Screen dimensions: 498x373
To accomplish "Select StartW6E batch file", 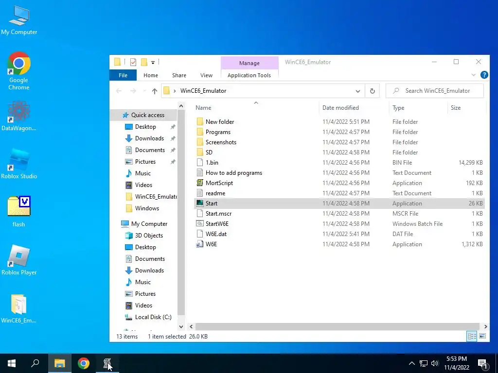I will pyautogui.click(x=217, y=223).
